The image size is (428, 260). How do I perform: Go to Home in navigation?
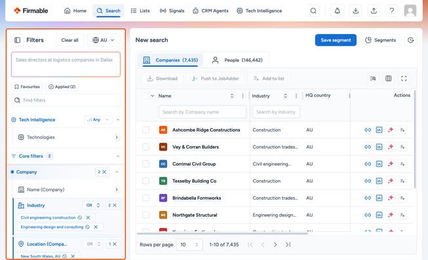click(75, 11)
